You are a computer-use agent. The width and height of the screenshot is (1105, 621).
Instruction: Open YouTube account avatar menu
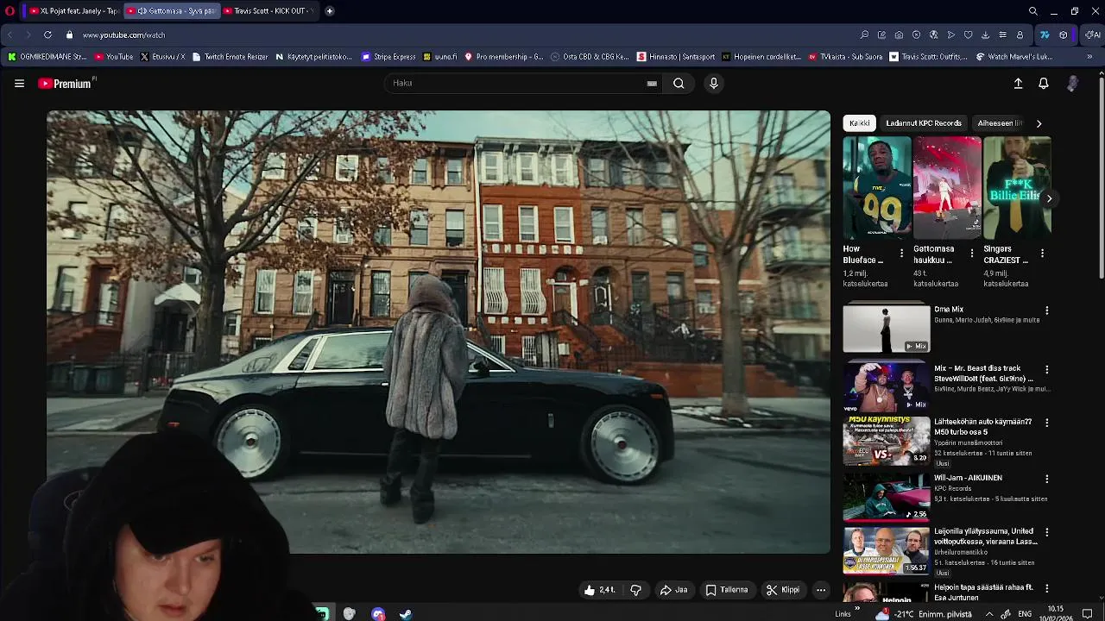(1072, 84)
